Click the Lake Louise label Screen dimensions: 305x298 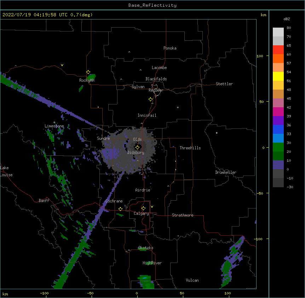tap(6, 171)
